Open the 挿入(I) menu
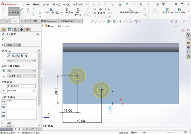The width and height of the screenshot is (191, 134). pos(57,4)
